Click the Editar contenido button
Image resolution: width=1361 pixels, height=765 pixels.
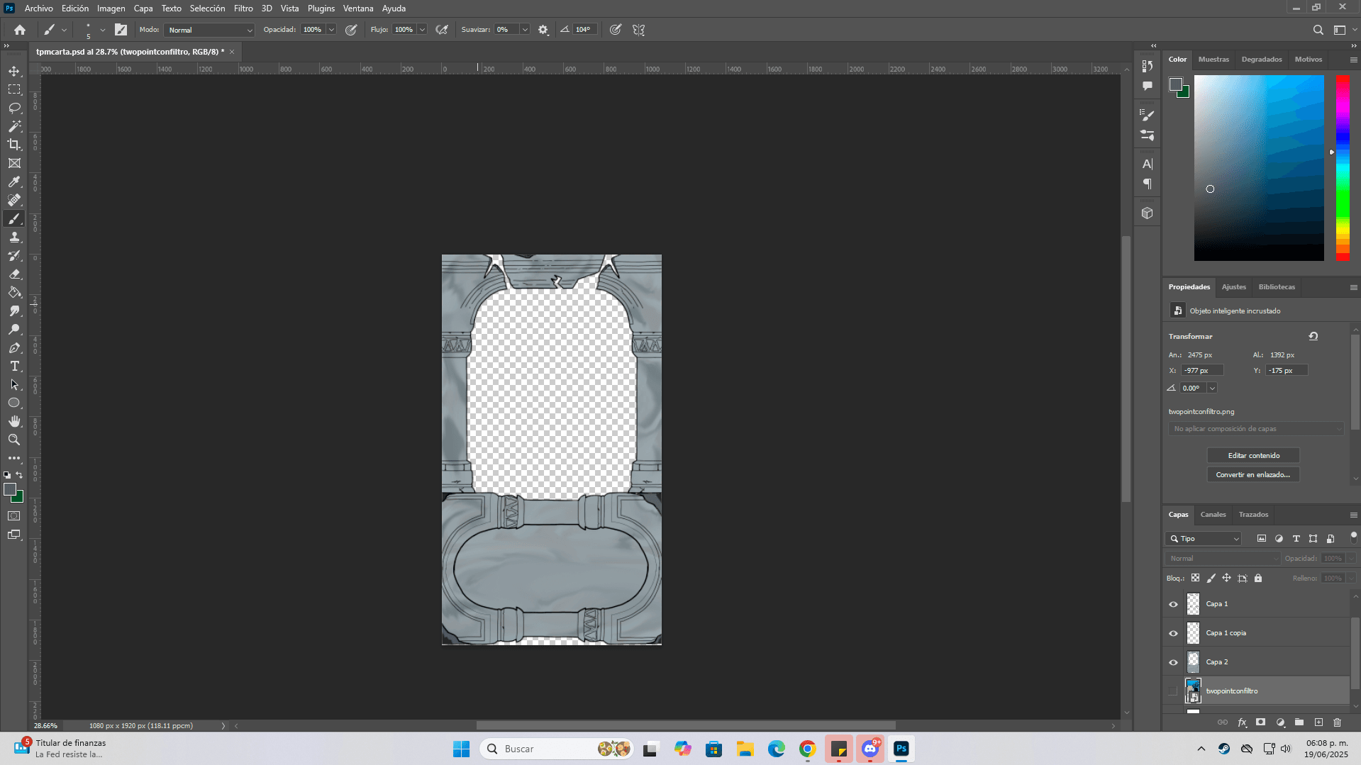coord(1253,456)
